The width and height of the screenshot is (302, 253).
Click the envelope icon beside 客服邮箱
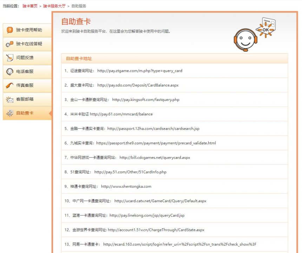pyautogui.click(x=9, y=100)
